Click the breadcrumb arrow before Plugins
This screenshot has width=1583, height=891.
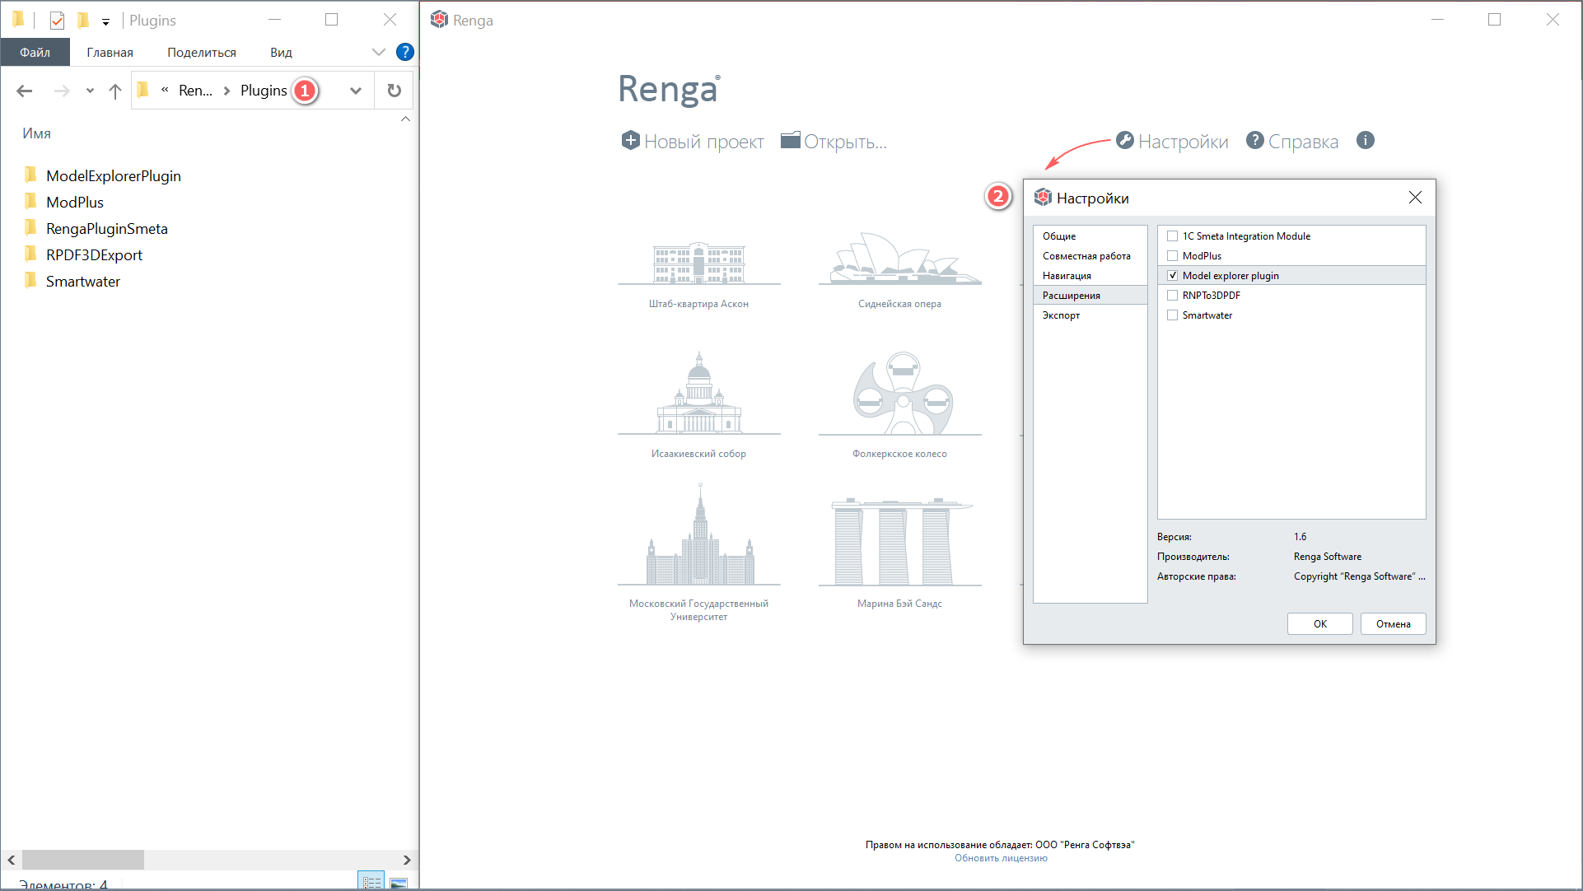[226, 91]
